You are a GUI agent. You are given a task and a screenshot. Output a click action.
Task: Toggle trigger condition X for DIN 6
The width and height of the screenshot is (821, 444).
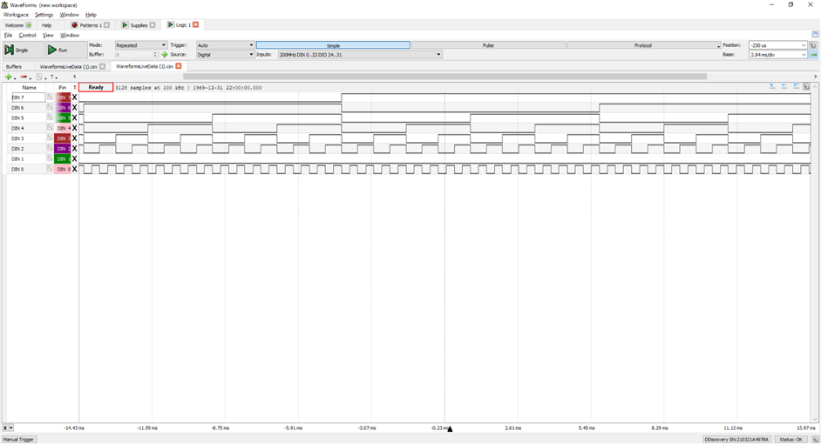(x=74, y=107)
